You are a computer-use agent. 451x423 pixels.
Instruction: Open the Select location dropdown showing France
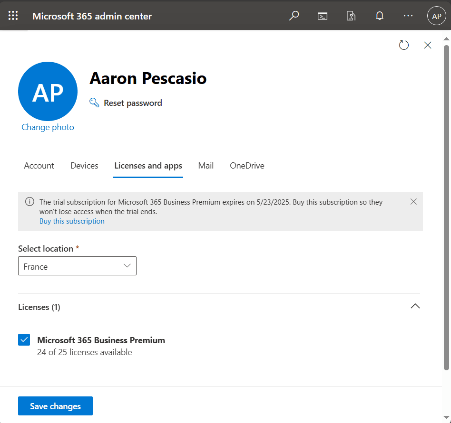pos(77,266)
